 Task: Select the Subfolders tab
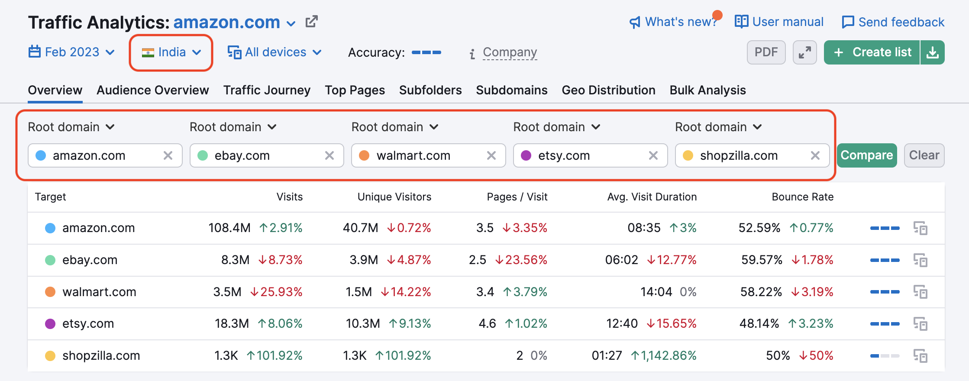[430, 90]
